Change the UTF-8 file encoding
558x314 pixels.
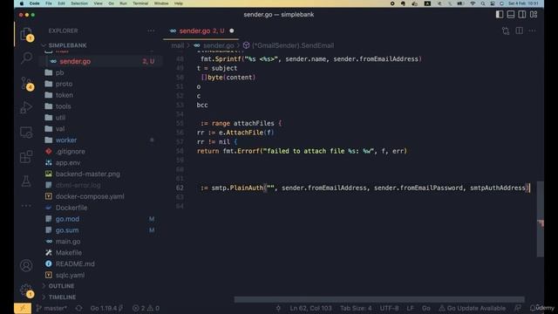[390, 308]
